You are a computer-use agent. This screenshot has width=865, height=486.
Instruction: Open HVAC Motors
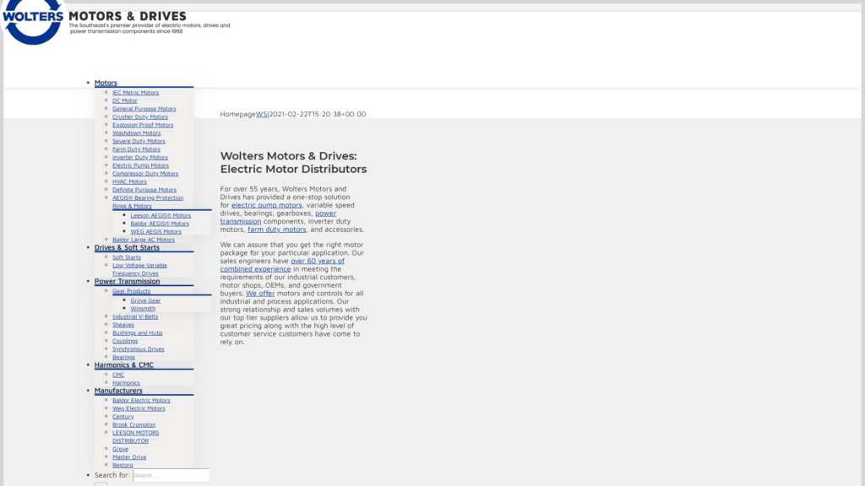(x=129, y=182)
